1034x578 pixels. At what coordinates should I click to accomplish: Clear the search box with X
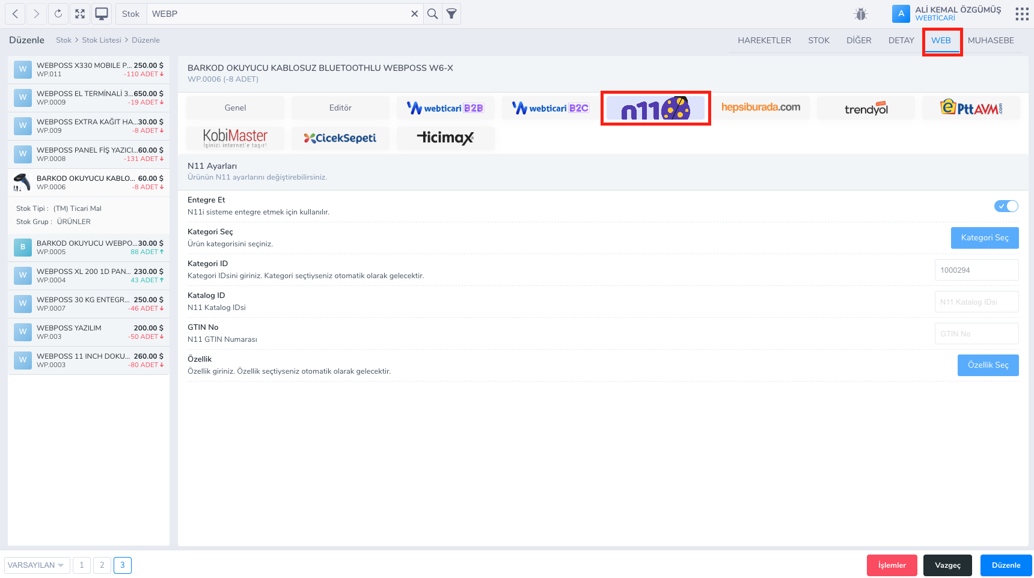[414, 14]
